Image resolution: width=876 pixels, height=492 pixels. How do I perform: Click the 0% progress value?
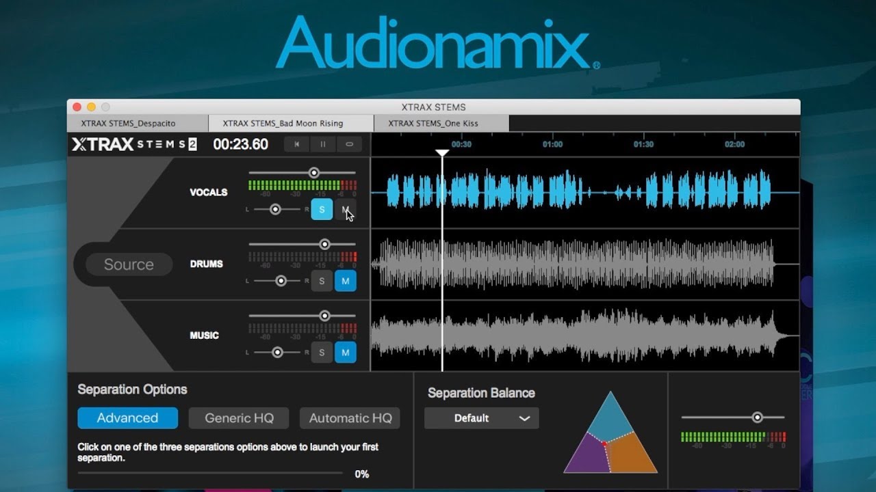[x=362, y=474]
